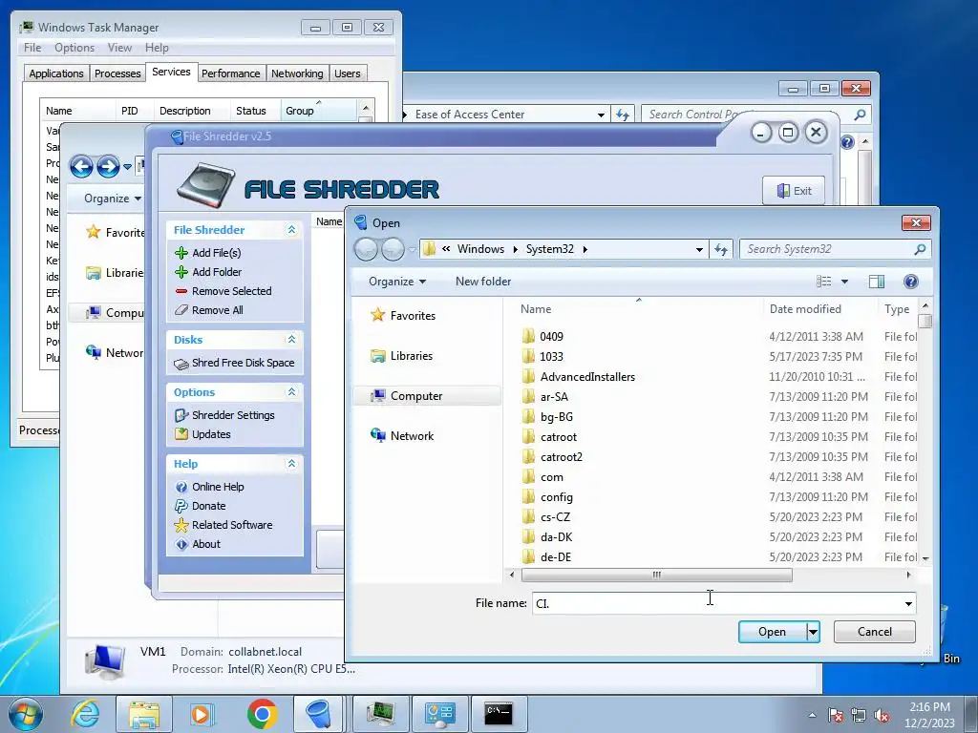Select the catroot2 folder

coord(562,457)
